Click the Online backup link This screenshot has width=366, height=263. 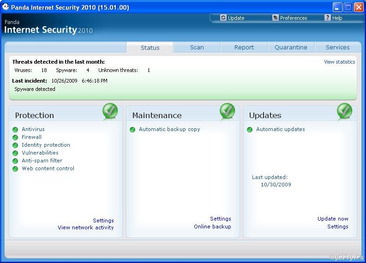click(x=212, y=227)
